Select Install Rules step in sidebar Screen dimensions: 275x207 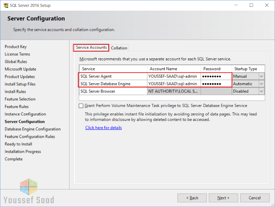15,92
